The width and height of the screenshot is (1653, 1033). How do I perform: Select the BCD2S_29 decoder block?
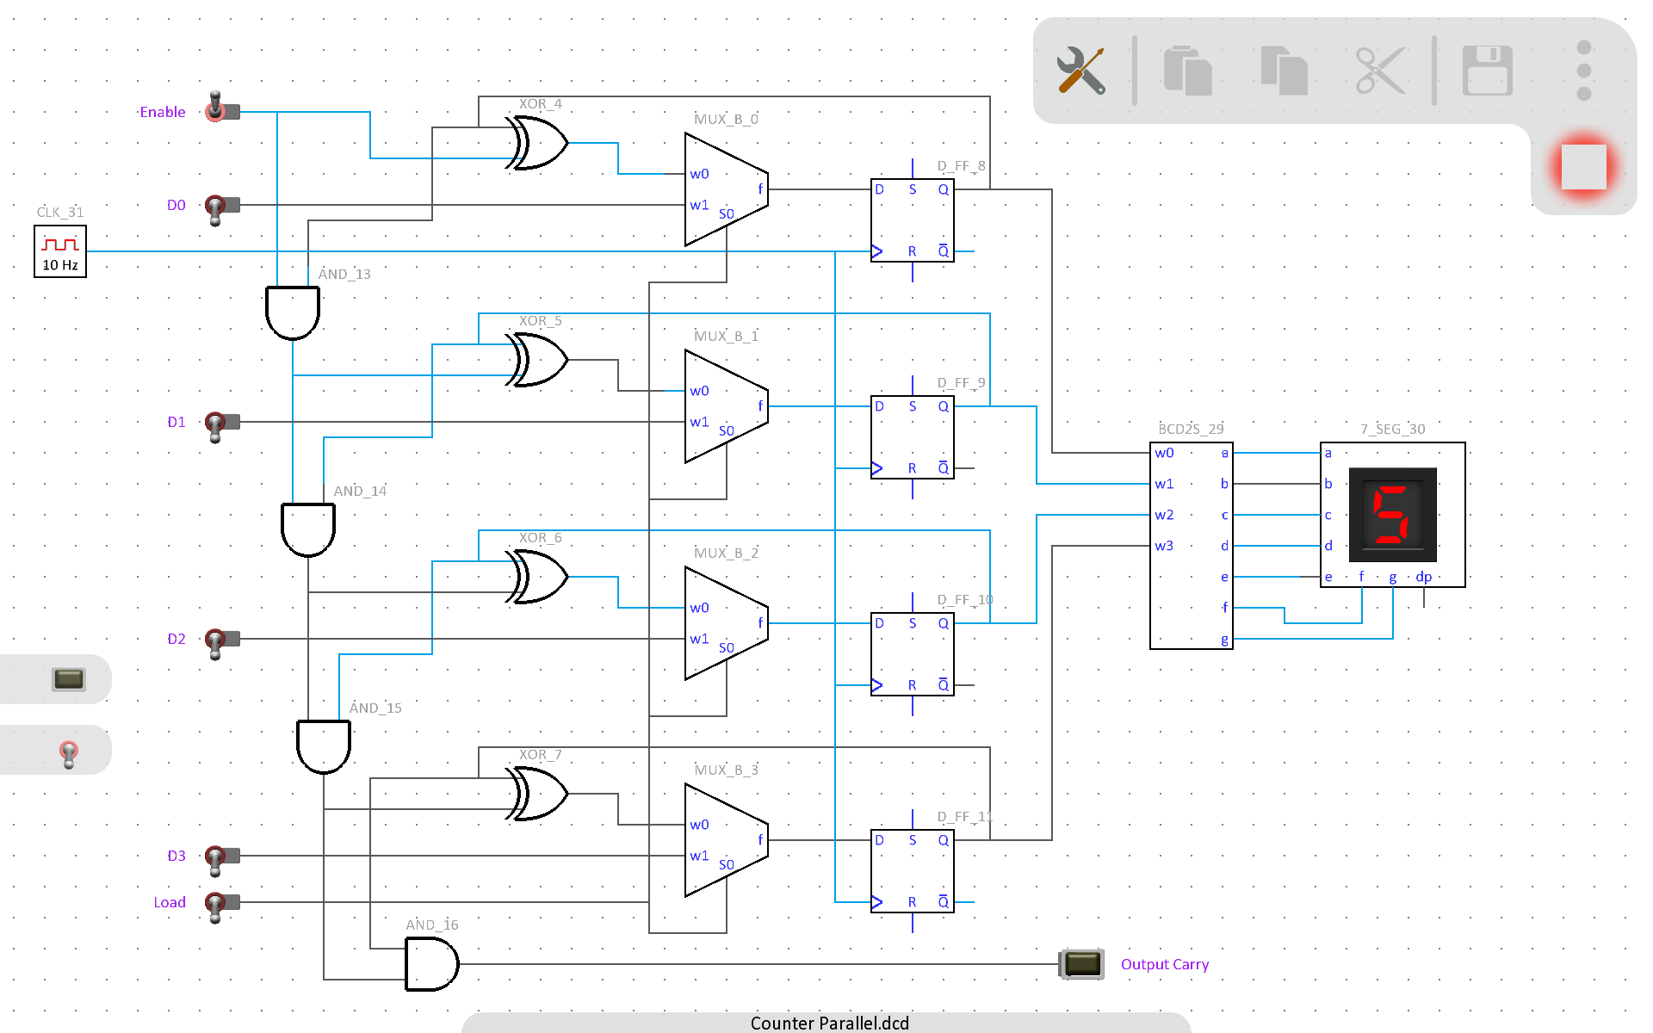click(x=1191, y=546)
